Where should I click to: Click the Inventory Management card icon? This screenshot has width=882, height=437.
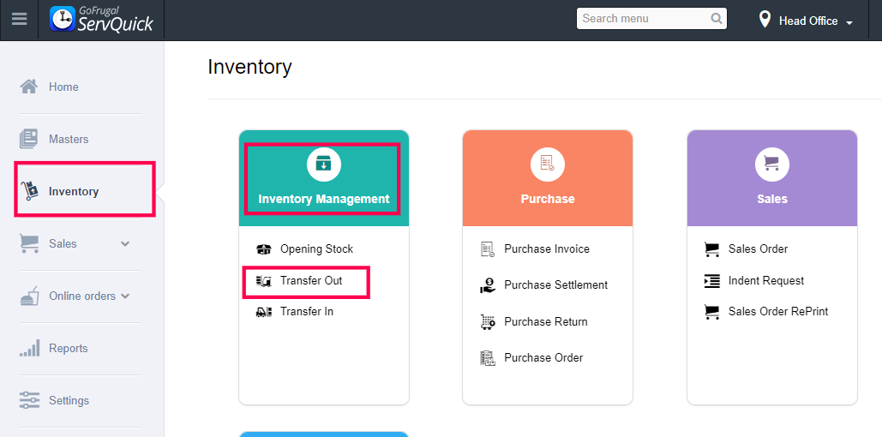(x=324, y=164)
